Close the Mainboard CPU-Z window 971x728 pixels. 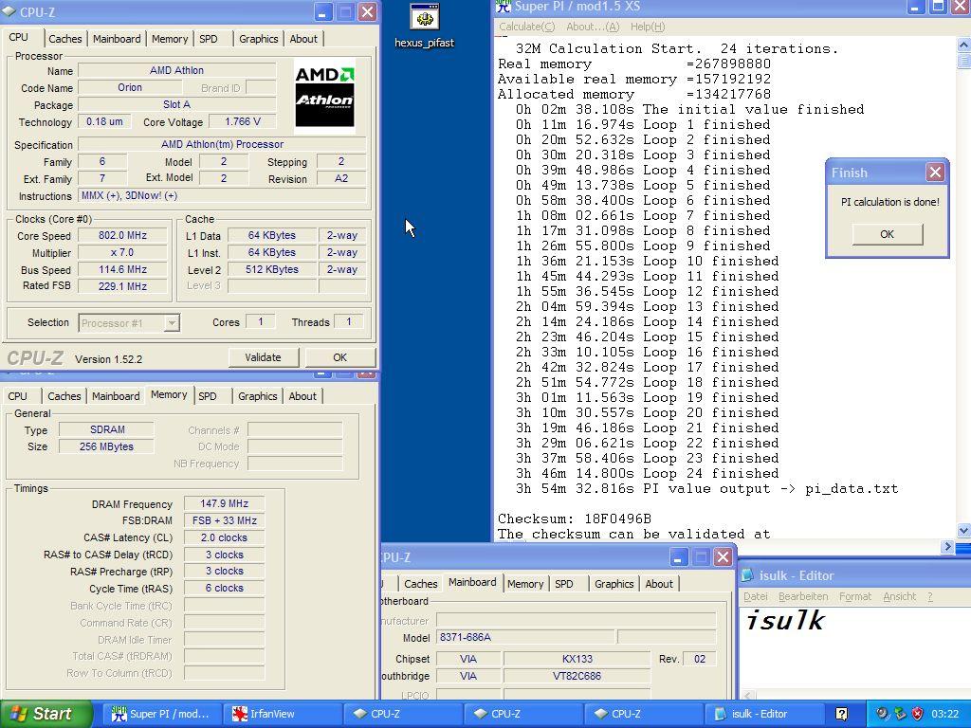(x=723, y=557)
